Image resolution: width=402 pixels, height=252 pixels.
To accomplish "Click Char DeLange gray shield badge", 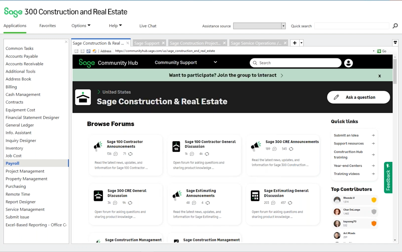I will pyautogui.click(x=374, y=212).
